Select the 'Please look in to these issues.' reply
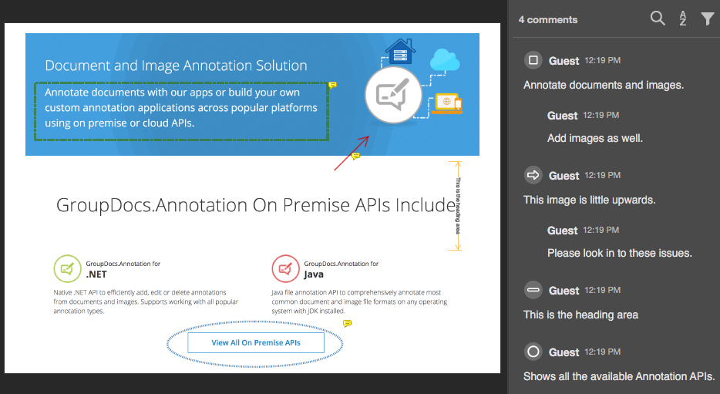This screenshot has width=720, height=394. pyautogui.click(x=620, y=253)
